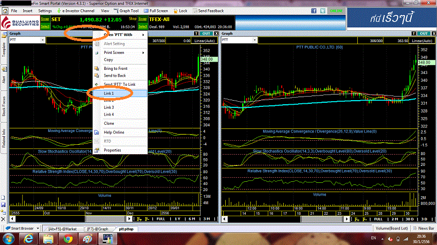Screen dimensions: 437x245
Task: Open the Graph Tool
Action: [126, 11]
